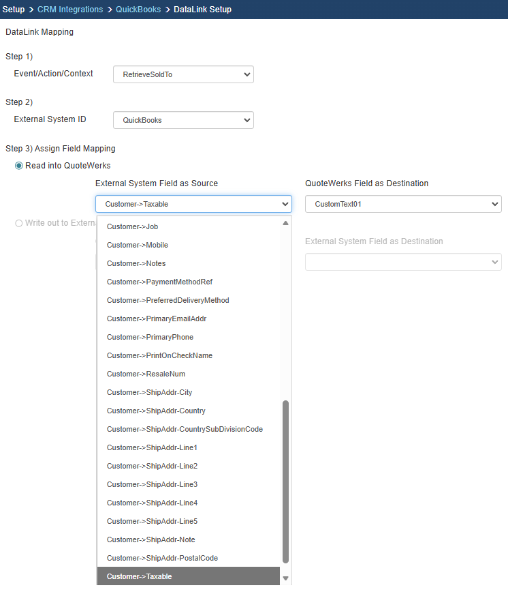The width and height of the screenshot is (508, 592).
Task: Choose Customer->PreferredDeliveryMethod option
Action: coord(168,300)
